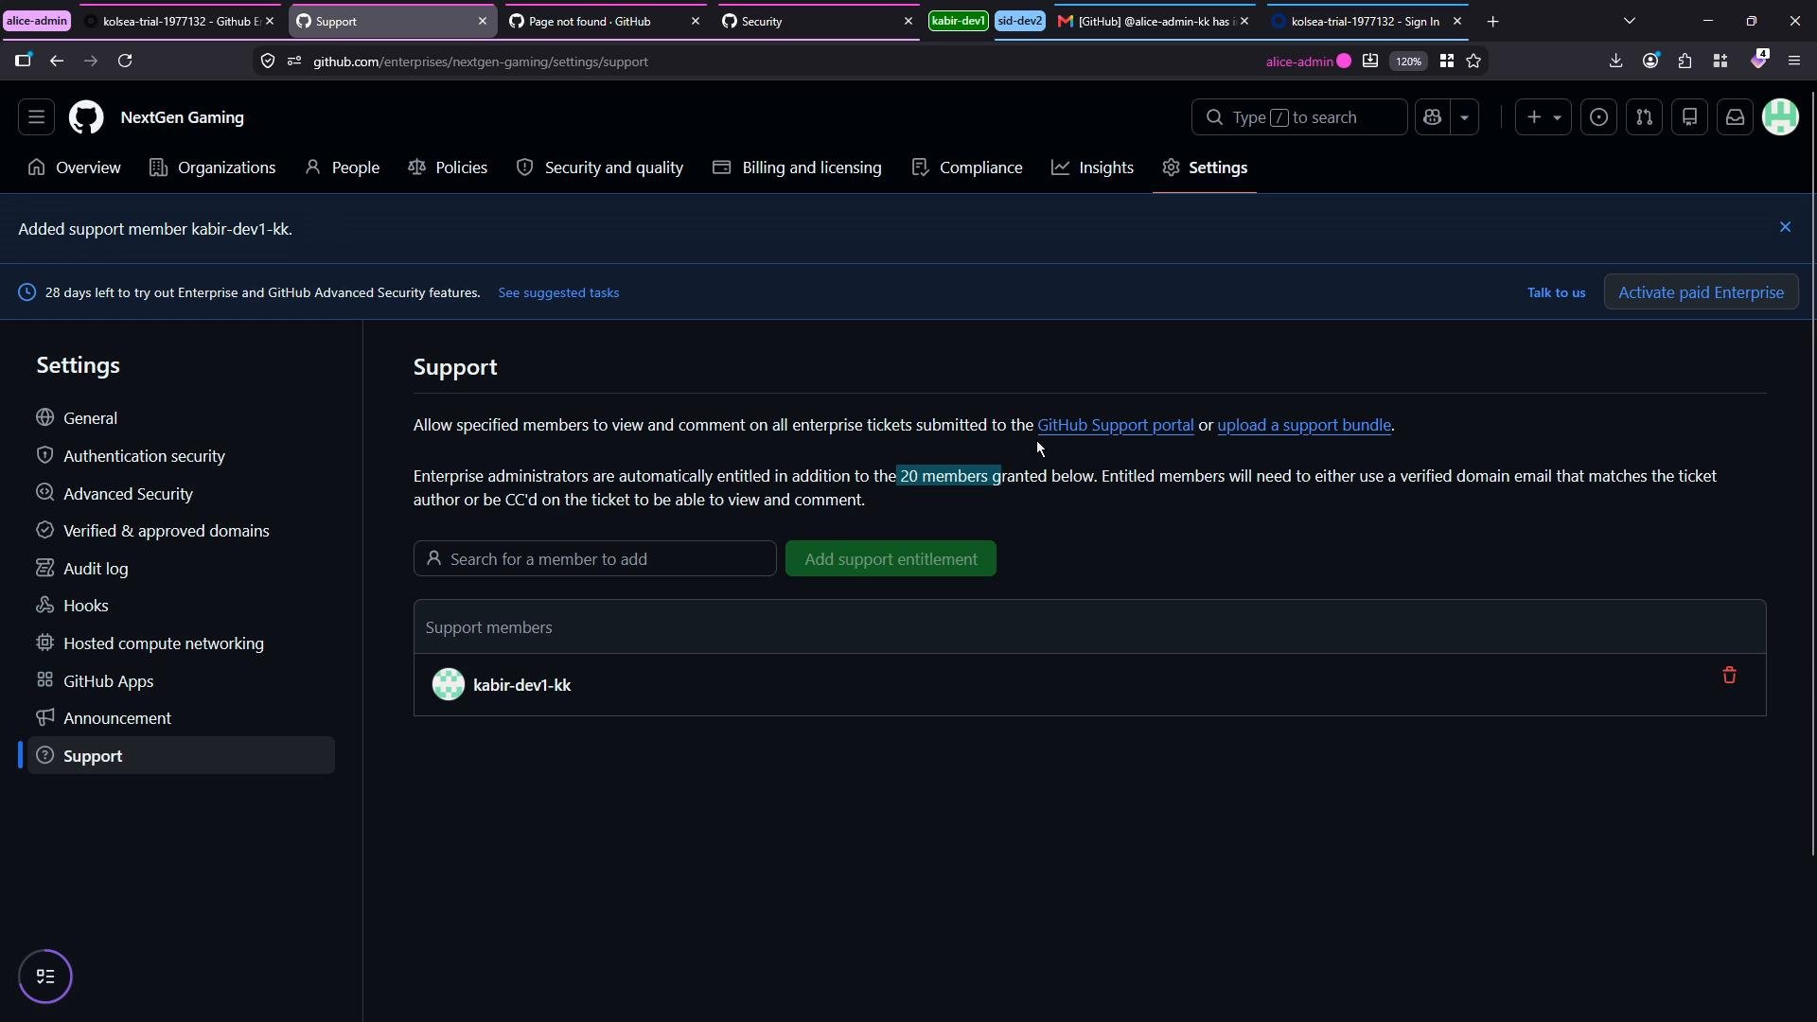Select General in Settings sidebar
Viewport: 1817px width, 1022px height.
(181, 418)
